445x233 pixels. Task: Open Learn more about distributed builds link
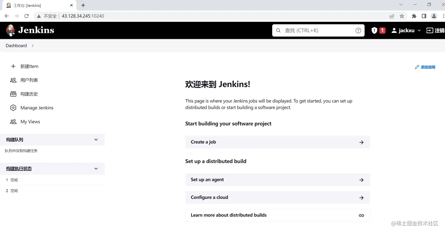click(x=278, y=215)
